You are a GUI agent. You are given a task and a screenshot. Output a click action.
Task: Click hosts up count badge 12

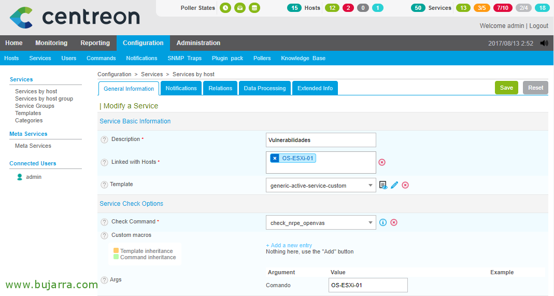click(x=332, y=8)
